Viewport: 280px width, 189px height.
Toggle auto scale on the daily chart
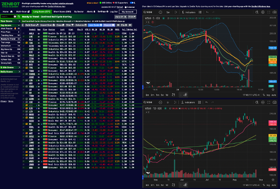coord(274,185)
